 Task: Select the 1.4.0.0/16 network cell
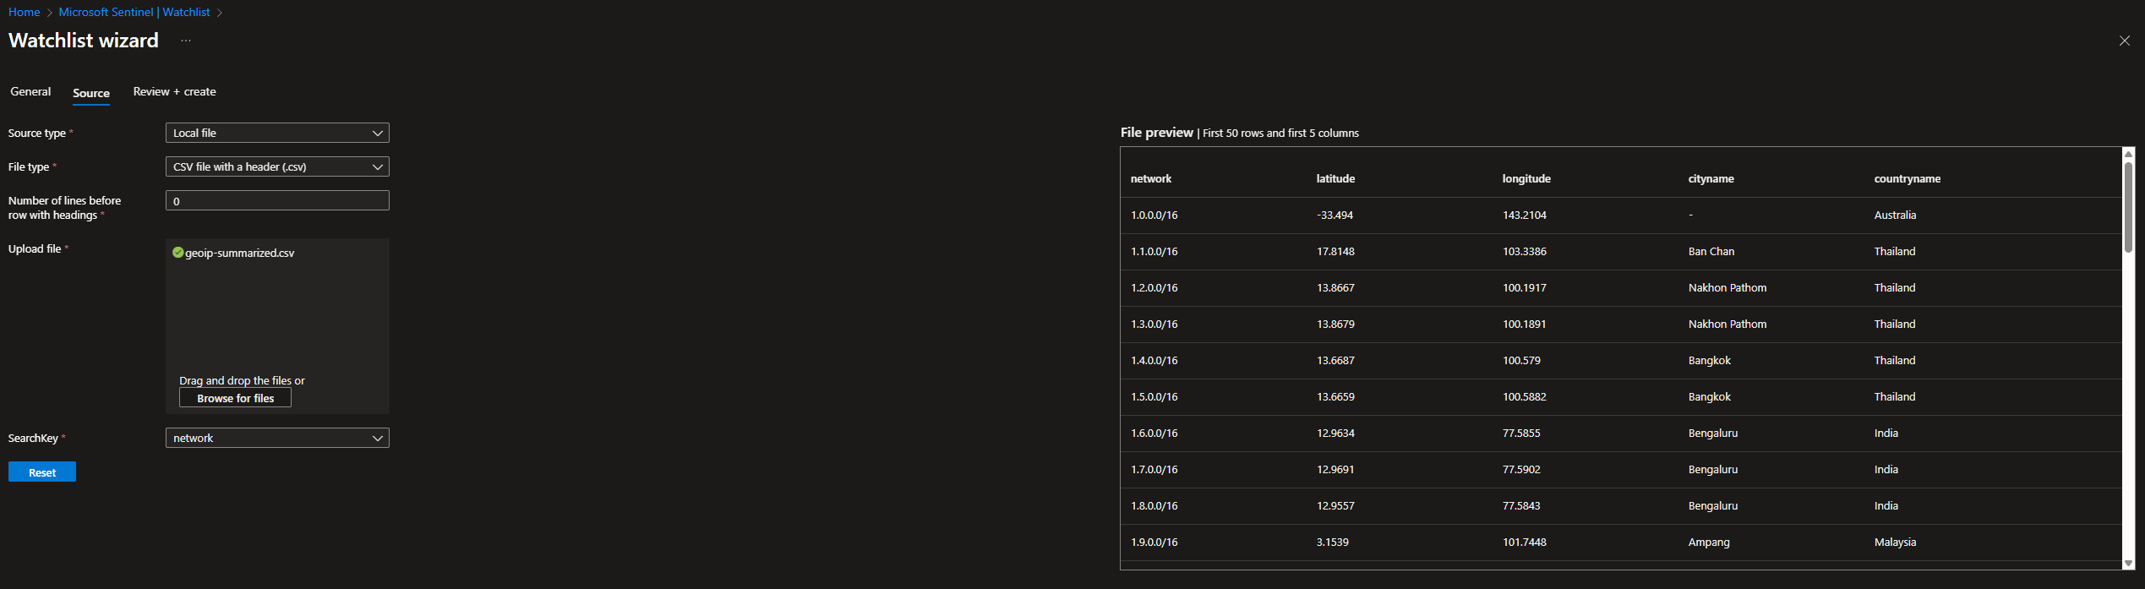pyautogui.click(x=1154, y=360)
